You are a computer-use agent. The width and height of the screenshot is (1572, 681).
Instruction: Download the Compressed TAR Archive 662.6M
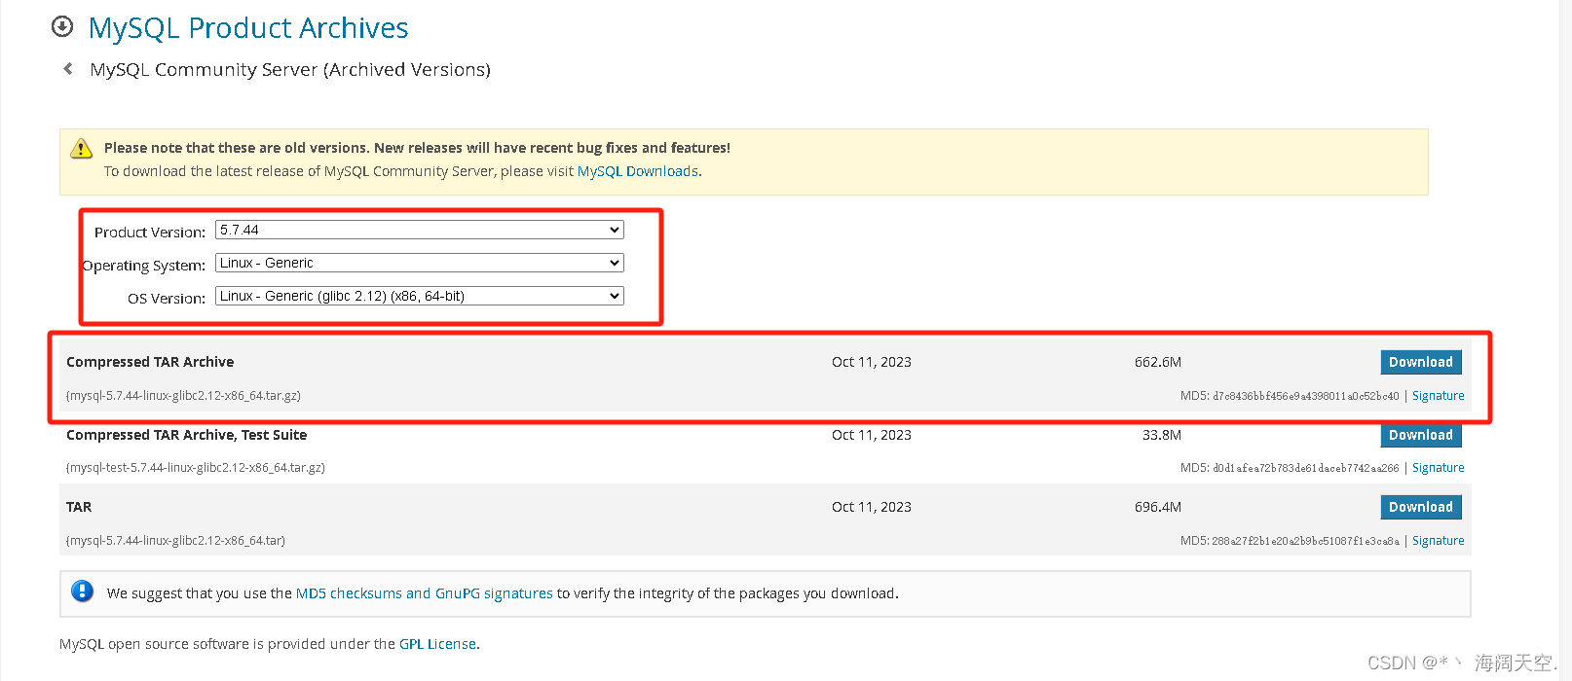[1421, 362]
